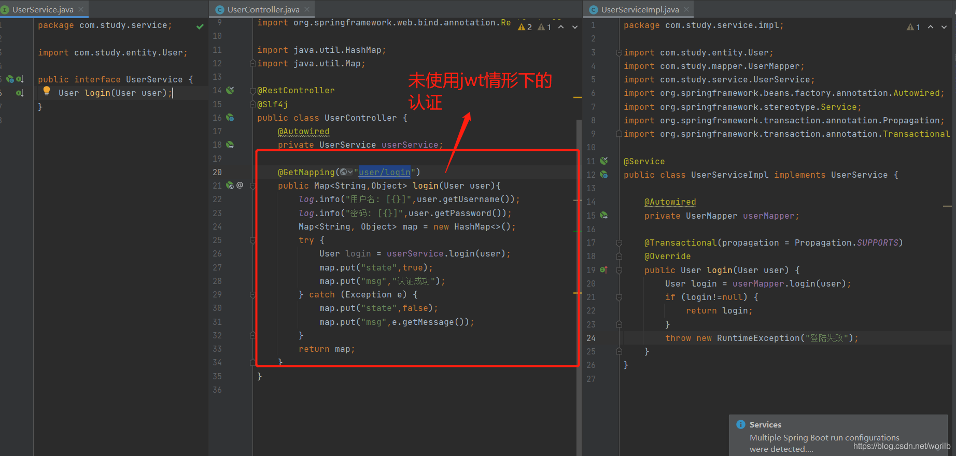
Task: Click the info icon in the Services notification
Action: 741,424
